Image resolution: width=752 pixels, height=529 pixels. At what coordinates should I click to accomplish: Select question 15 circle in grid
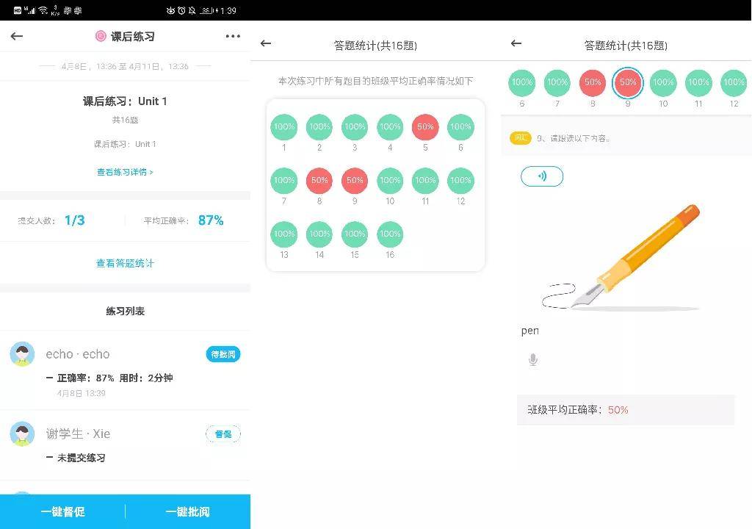(x=355, y=234)
